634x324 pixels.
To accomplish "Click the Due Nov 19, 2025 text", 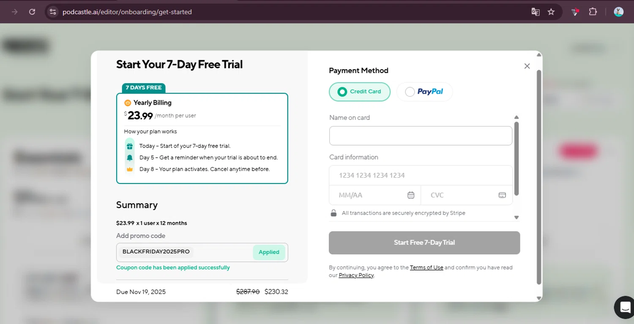I will pyautogui.click(x=141, y=292).
